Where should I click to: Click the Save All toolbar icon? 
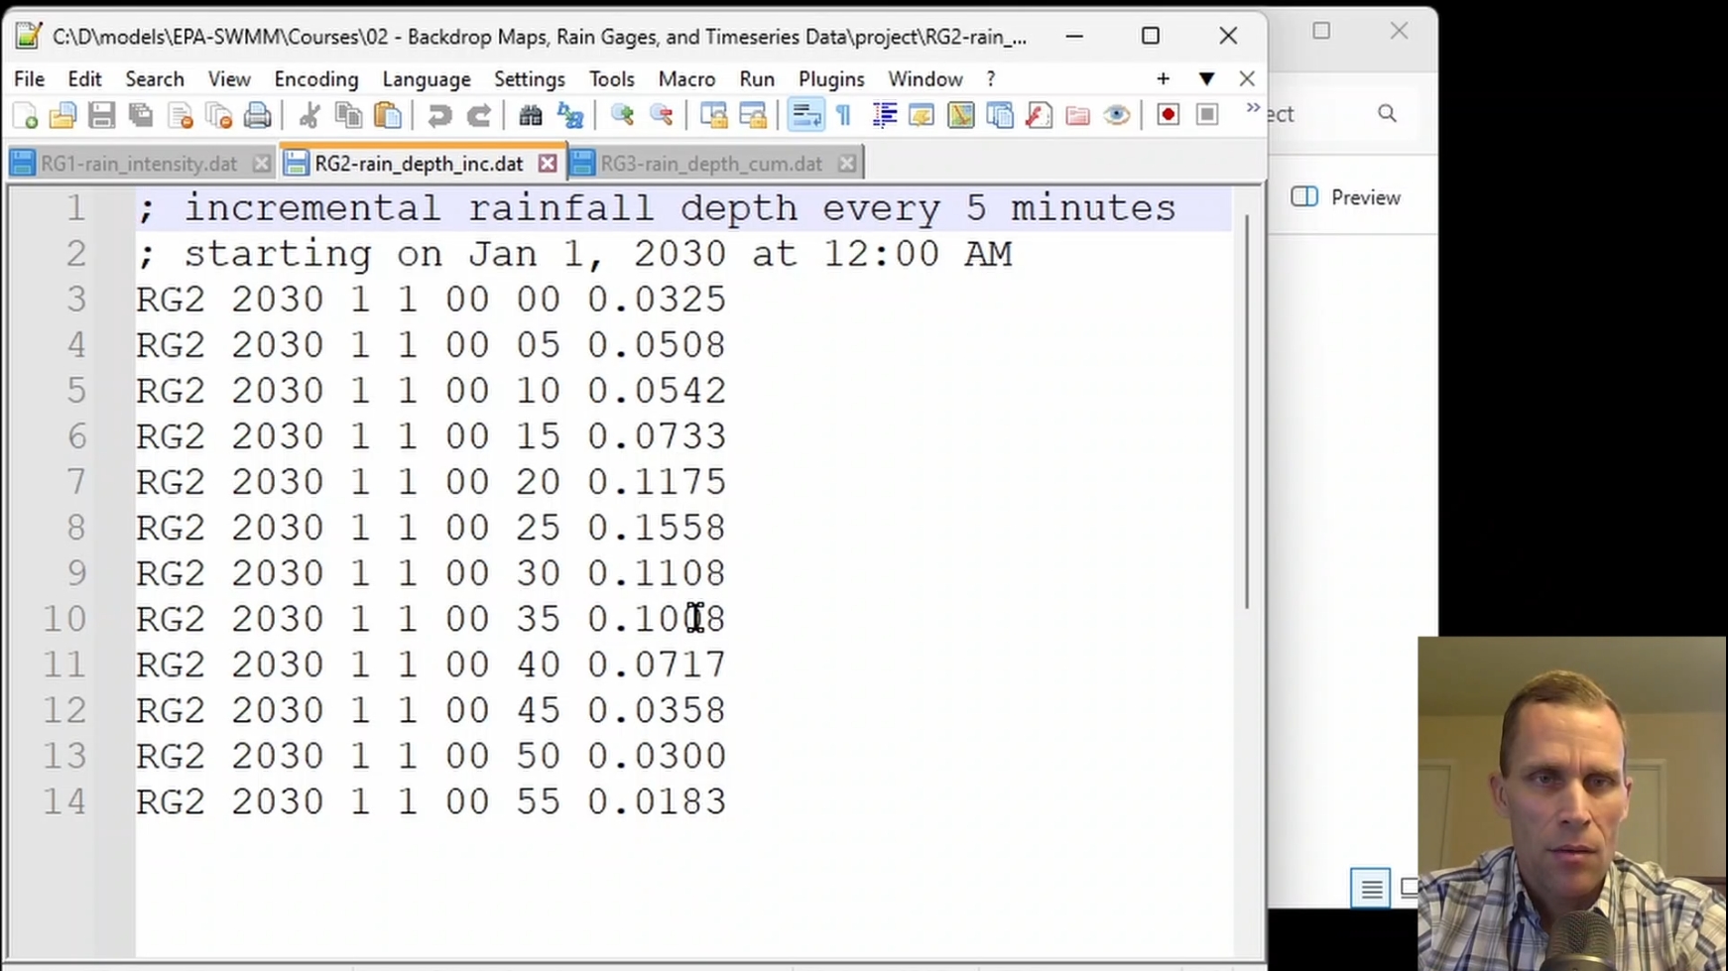(141, 116)
